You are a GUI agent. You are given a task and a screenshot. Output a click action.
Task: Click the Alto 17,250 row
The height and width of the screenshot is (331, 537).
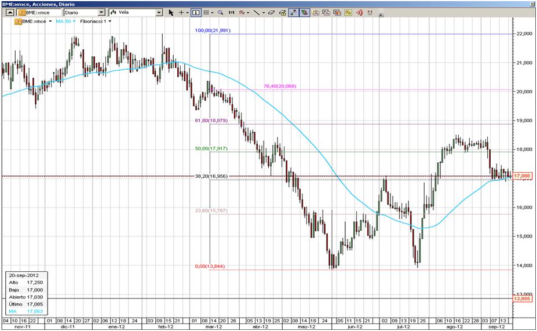coord(26,282)
